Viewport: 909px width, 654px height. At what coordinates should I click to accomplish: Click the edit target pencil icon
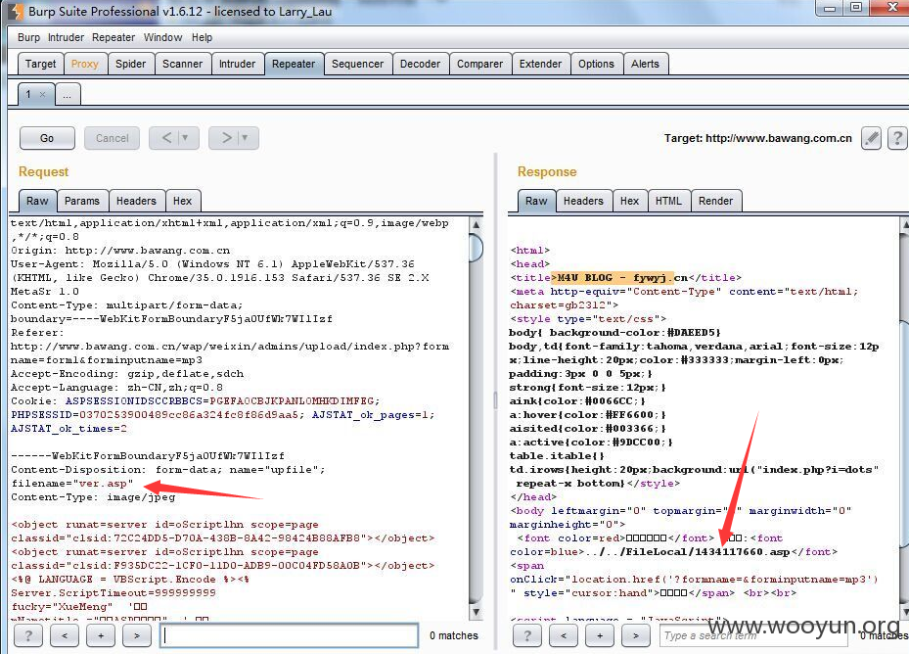tap(871, 138)
